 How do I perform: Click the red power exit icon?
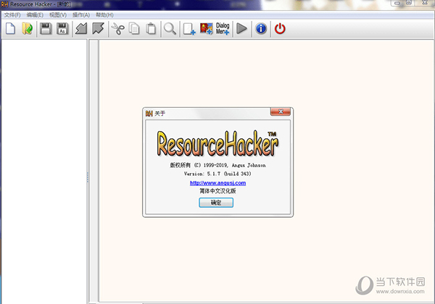point(280,28)
